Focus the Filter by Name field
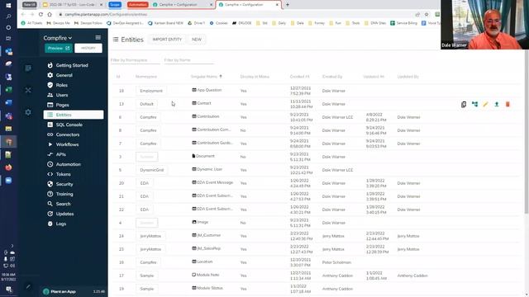The width and height of the screenshot is (529, 297). coord(188,60)
